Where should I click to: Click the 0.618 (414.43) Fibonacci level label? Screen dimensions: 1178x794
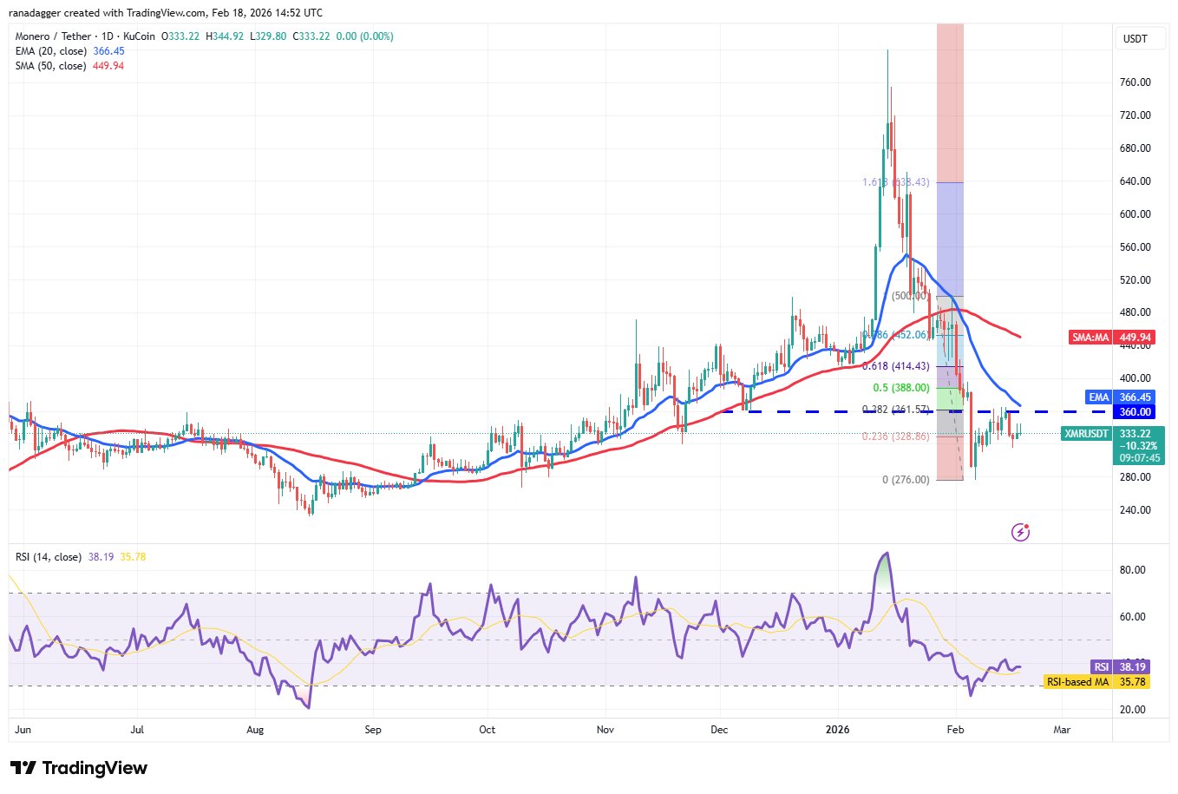tap(895, 366)
